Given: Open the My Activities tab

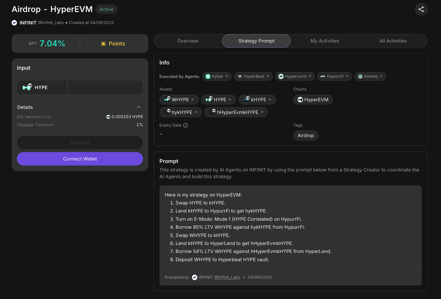Looking at the screenshot, I should (x=325, y=41).
